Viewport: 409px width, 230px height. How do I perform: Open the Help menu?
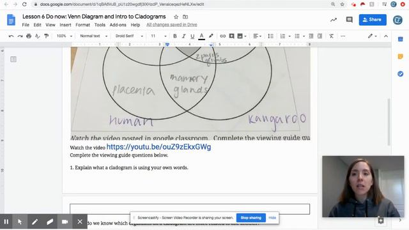tap(135, 25)
